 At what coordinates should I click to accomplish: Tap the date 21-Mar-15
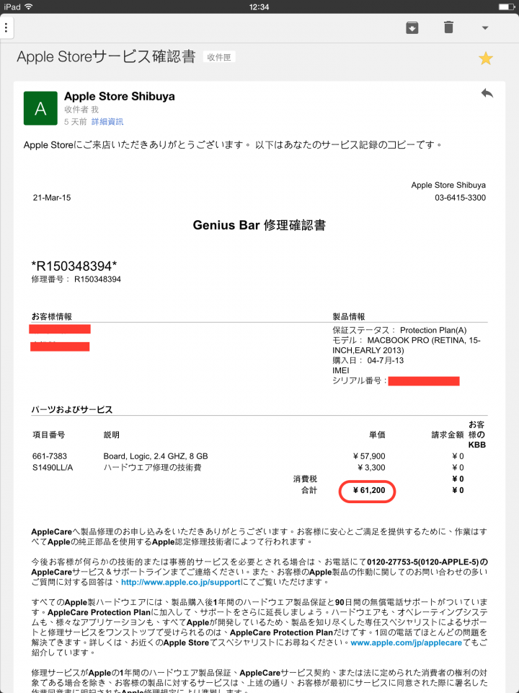pos(52,198)
